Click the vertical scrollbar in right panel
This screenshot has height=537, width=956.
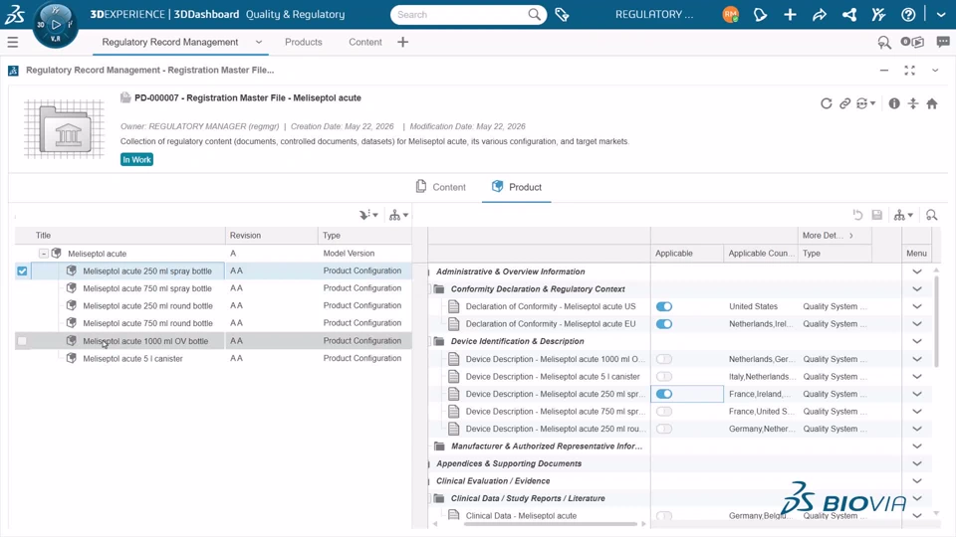click(936, 320)
